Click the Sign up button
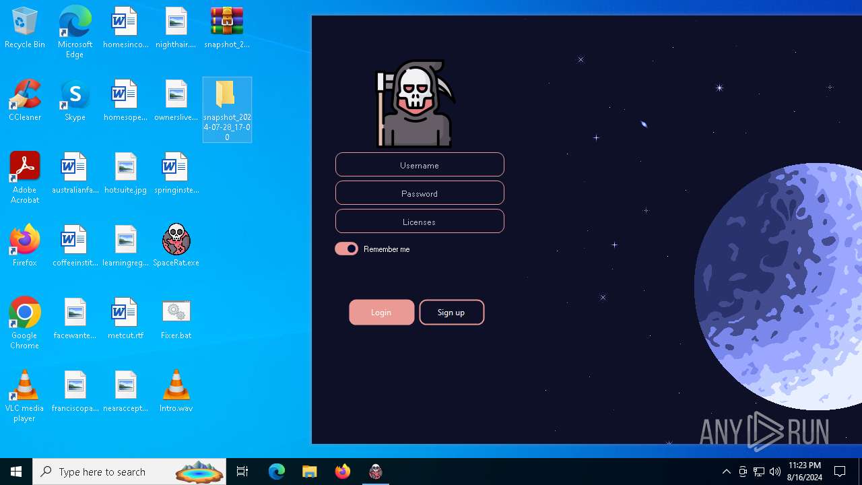The image size is (862, 485). tap(451, 312)
